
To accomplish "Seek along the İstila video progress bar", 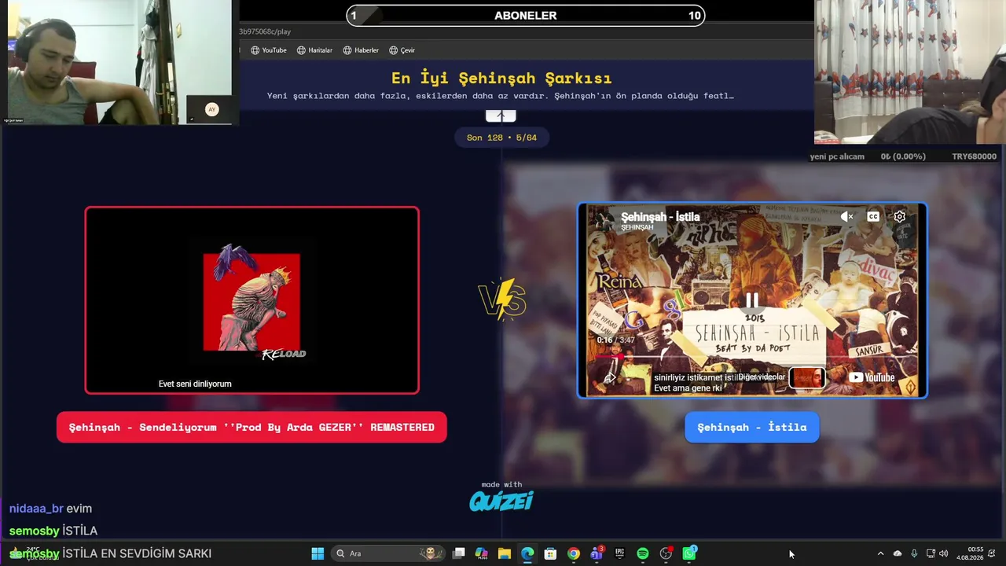I will point(752,356).
